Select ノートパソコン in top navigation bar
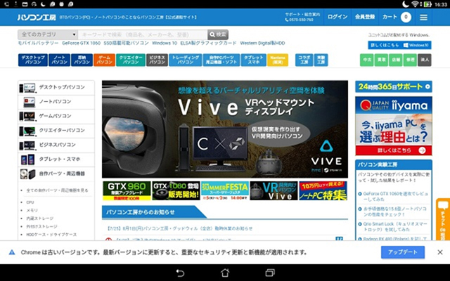Screen dimensions: 450x281 tap(59, 60)
